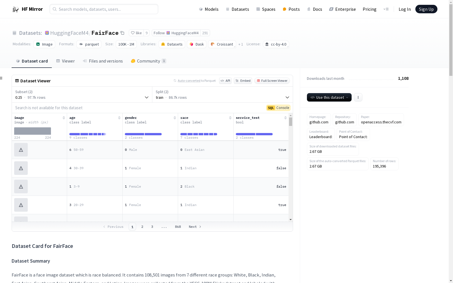Switch to Files and versions tab
The height and width of the screenshot is (283, 453).
tap(103, 61)
